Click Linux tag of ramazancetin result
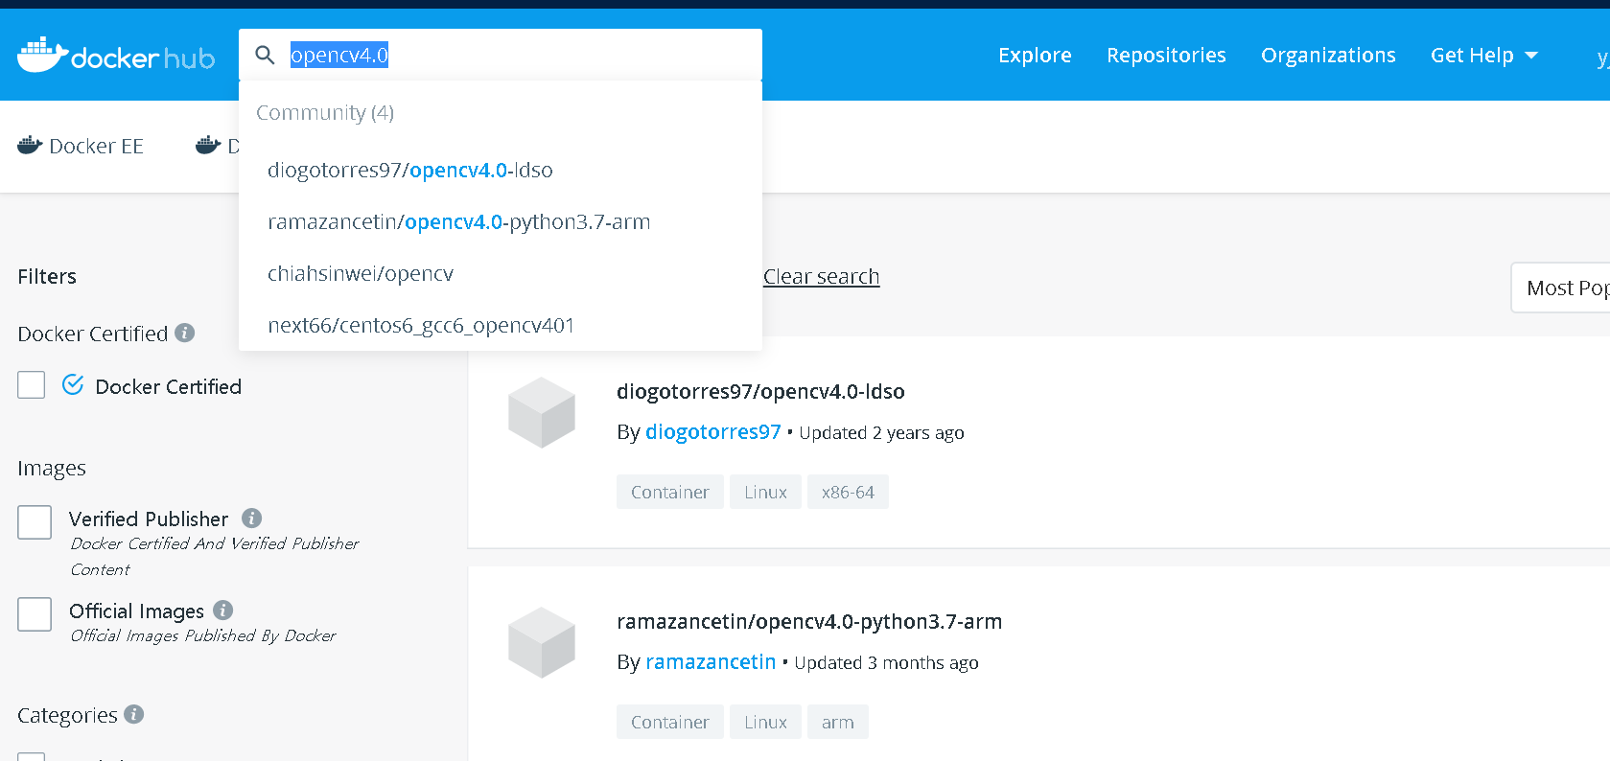Screen dimensions: 1610x761 pos(765,722)
